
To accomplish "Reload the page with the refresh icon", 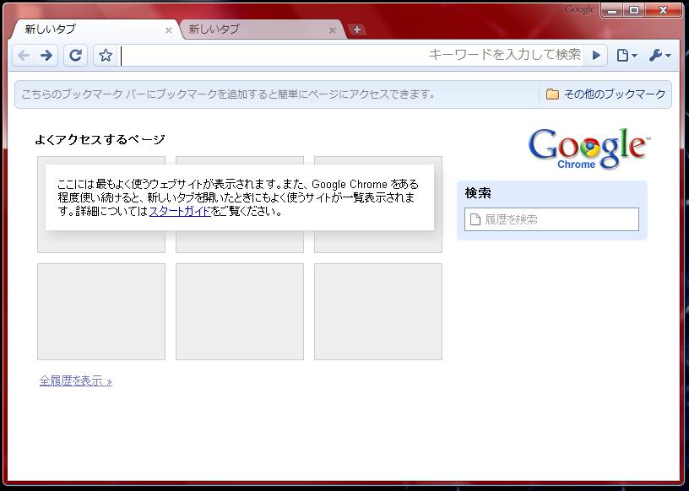I will pyautogui.click(x=76, y=56).
